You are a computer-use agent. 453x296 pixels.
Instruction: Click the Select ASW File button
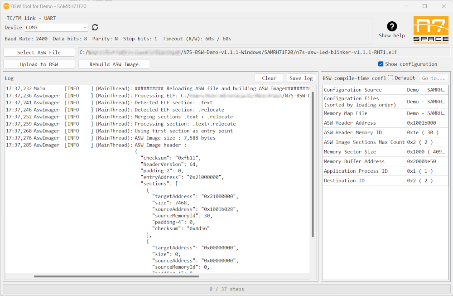click(39, 52)
